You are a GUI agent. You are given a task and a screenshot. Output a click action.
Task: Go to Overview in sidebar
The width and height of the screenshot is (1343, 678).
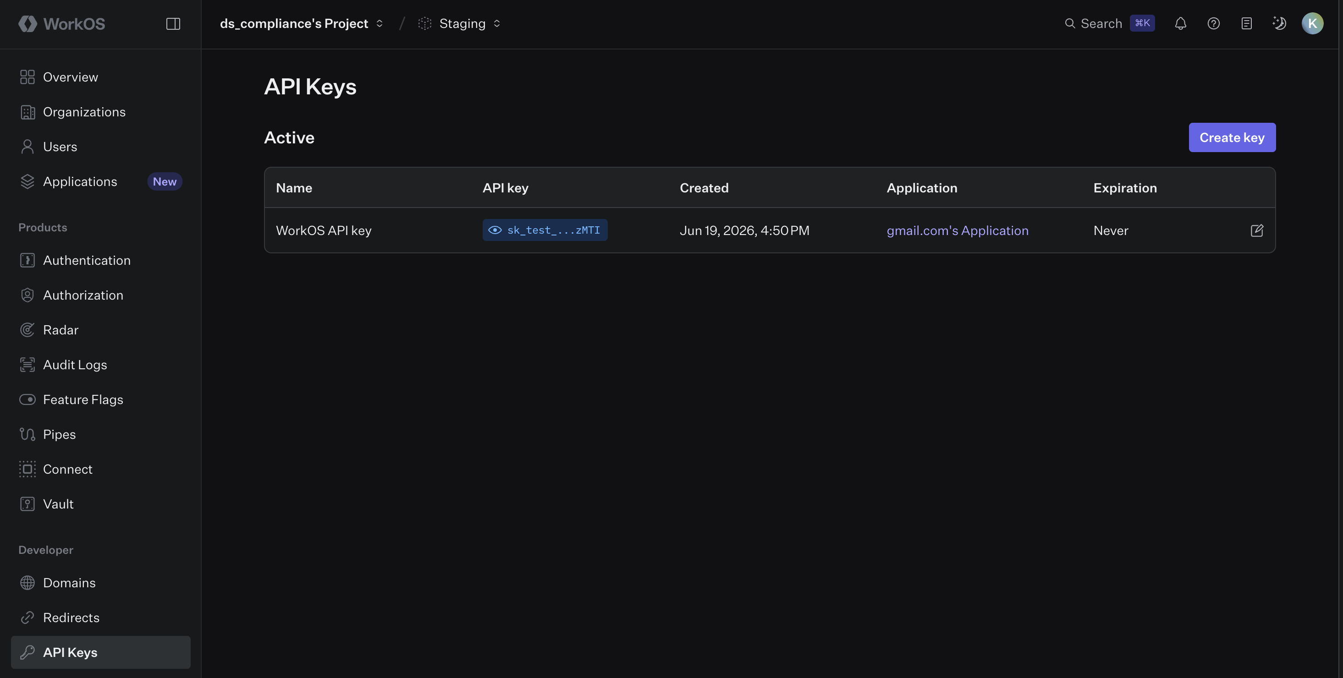[101, 77]
